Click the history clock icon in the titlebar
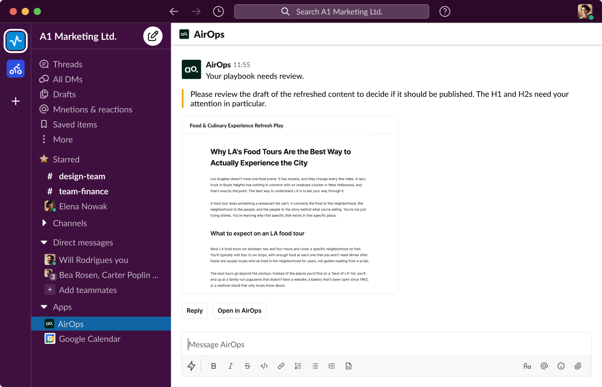Viewport: 602px width, 387px height. click(x=218, y=11)
